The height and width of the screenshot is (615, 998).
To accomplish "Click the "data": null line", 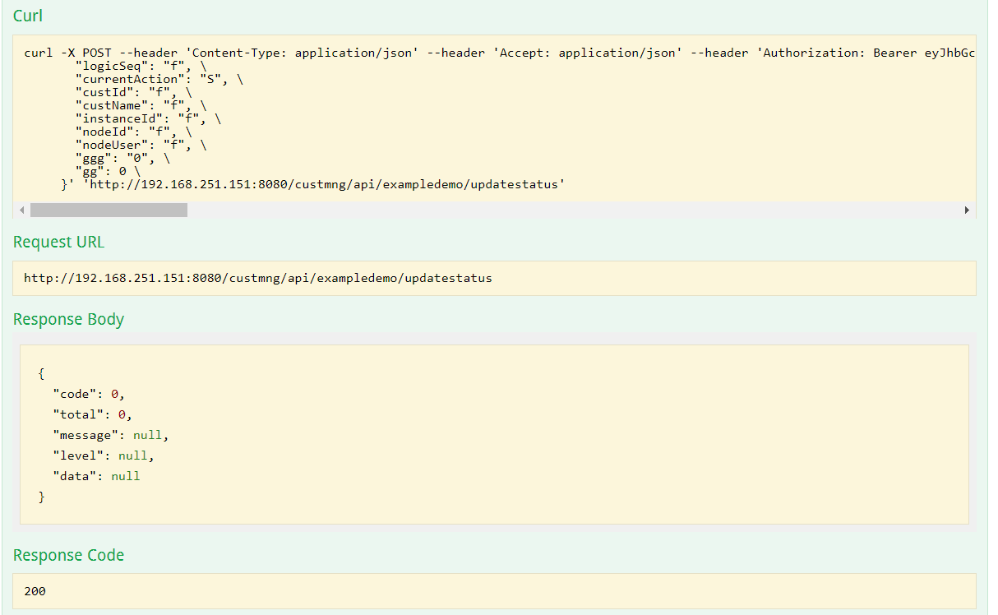I will (x=96, y=476).
